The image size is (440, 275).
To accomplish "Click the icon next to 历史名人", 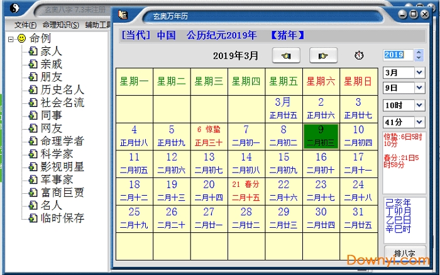I will click(33, 89).
